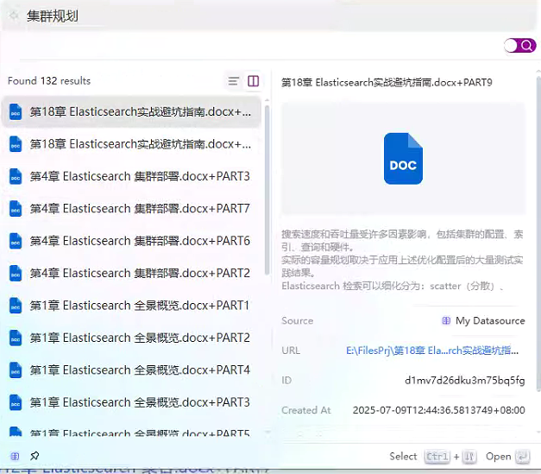Click DOC icon of 集群部署 PART6 row

point(16,241)
